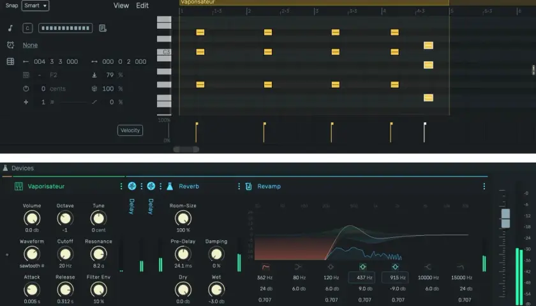Click the chance field showing 100 %
Image resolution: width=536 pixels, height=306 pixels.
(x=112, y=89)
